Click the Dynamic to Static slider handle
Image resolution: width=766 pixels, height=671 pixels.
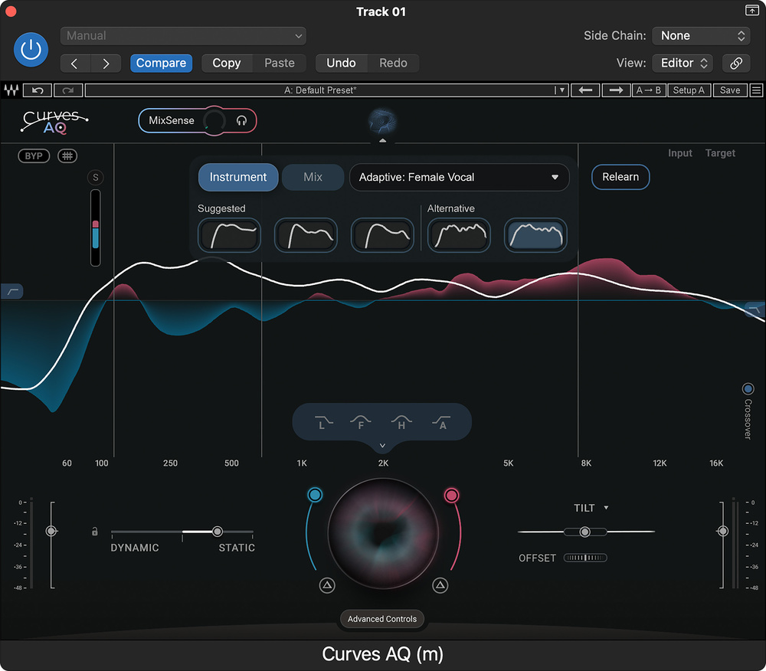coord(218,532)
